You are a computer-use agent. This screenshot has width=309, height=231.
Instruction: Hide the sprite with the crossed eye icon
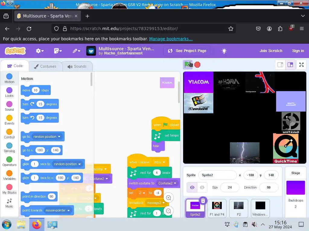pyautogui.click(x=202, y=187)
